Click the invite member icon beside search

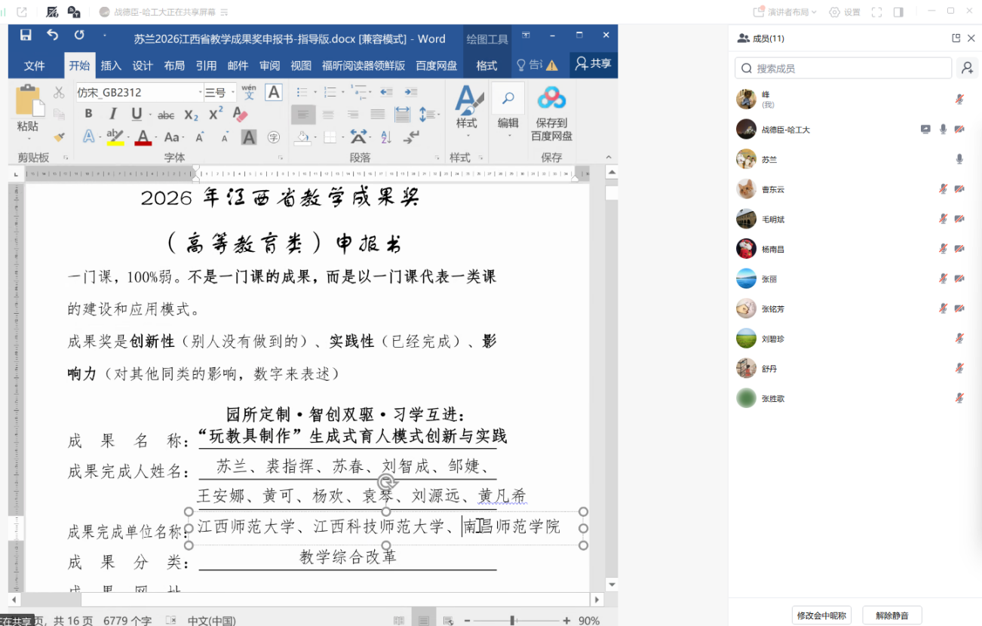click(x=966, y=68)
